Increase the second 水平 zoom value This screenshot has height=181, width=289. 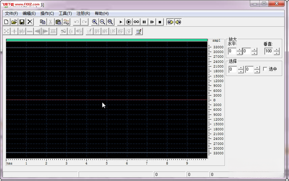(254, 50)
